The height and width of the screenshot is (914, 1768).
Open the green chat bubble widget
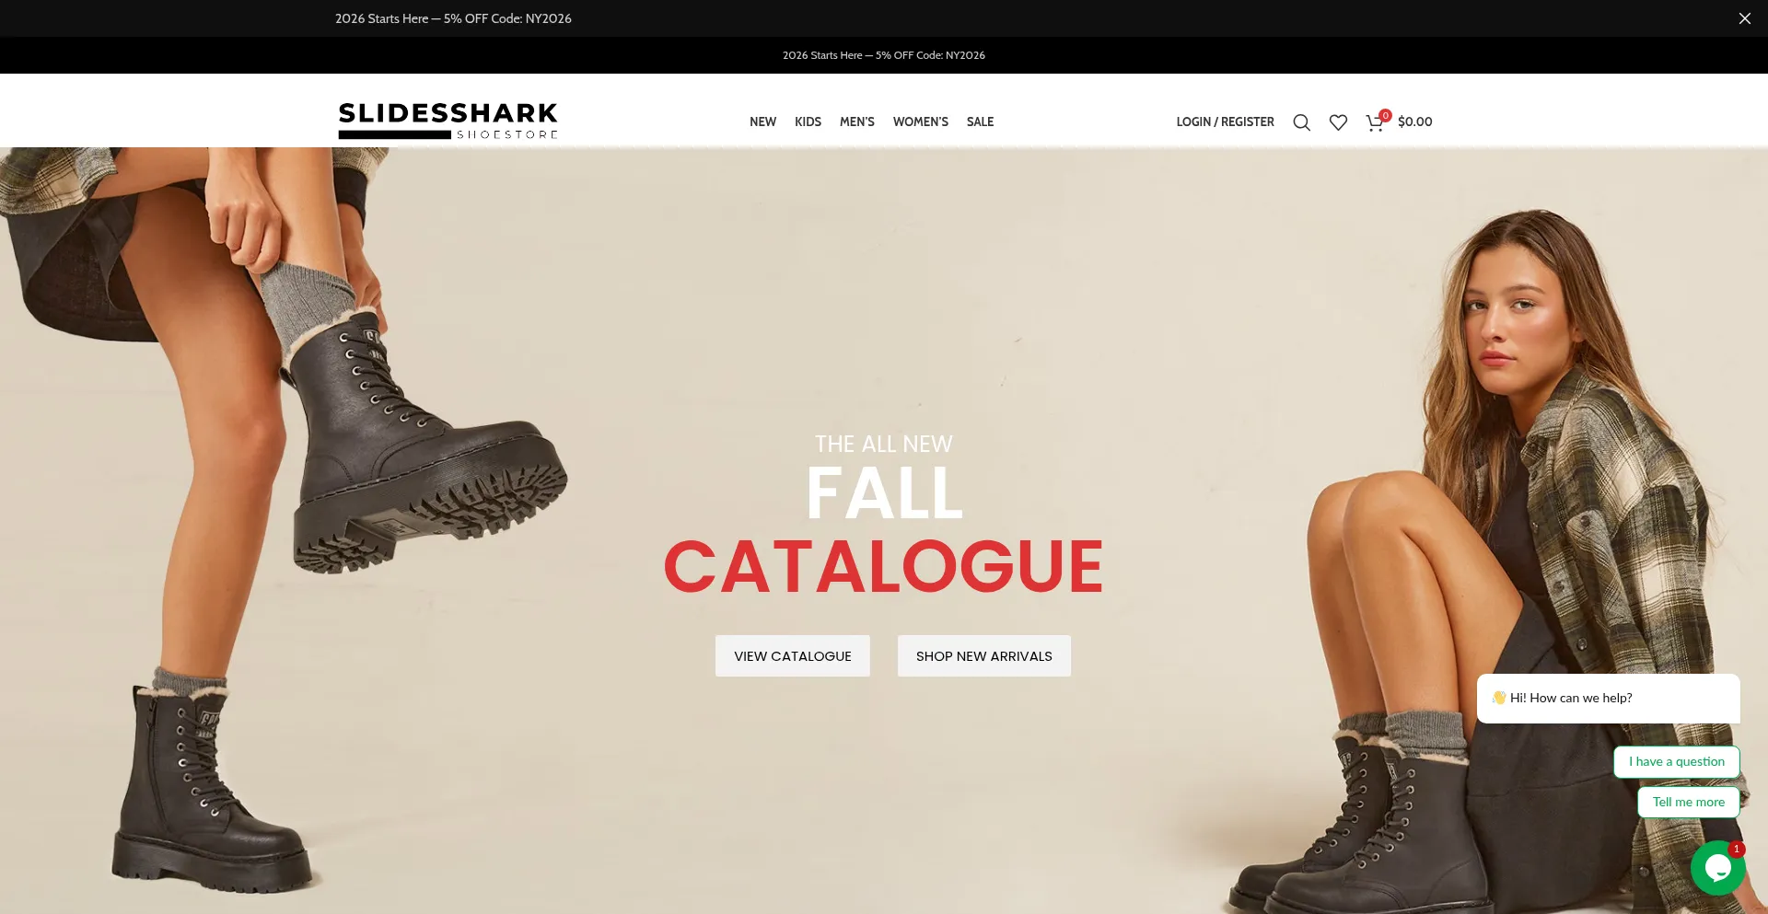pyautogui.click(x=1717, y=868)
